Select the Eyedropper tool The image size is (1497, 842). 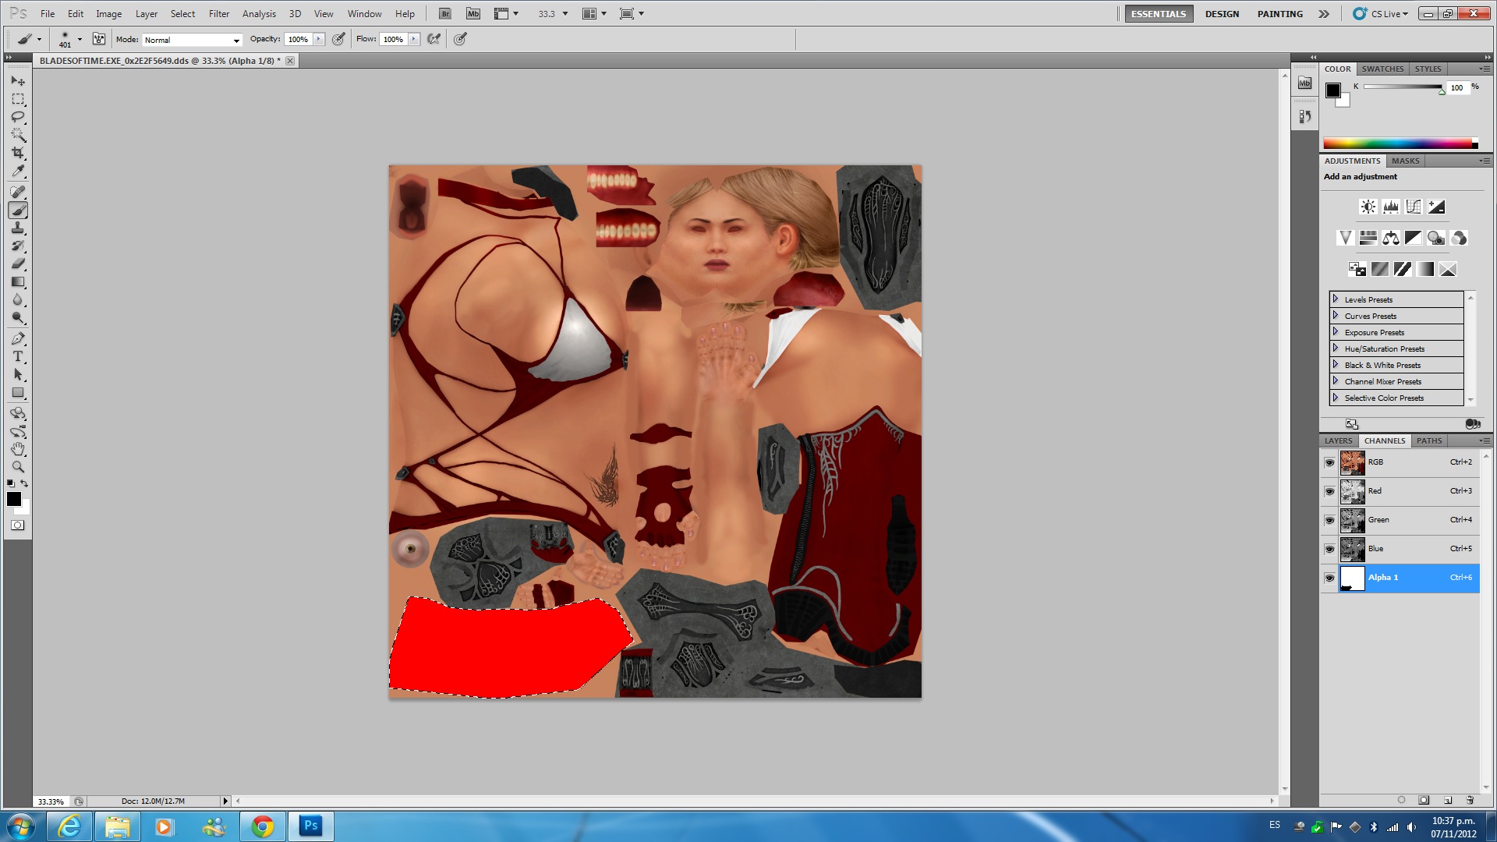coord(18,171)
